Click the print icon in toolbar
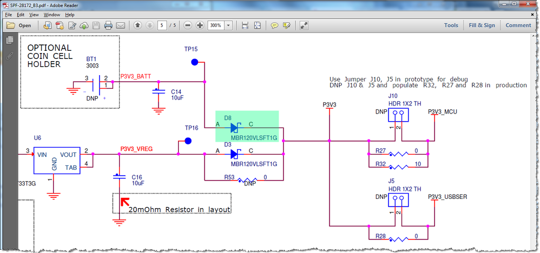 [108, 25]
